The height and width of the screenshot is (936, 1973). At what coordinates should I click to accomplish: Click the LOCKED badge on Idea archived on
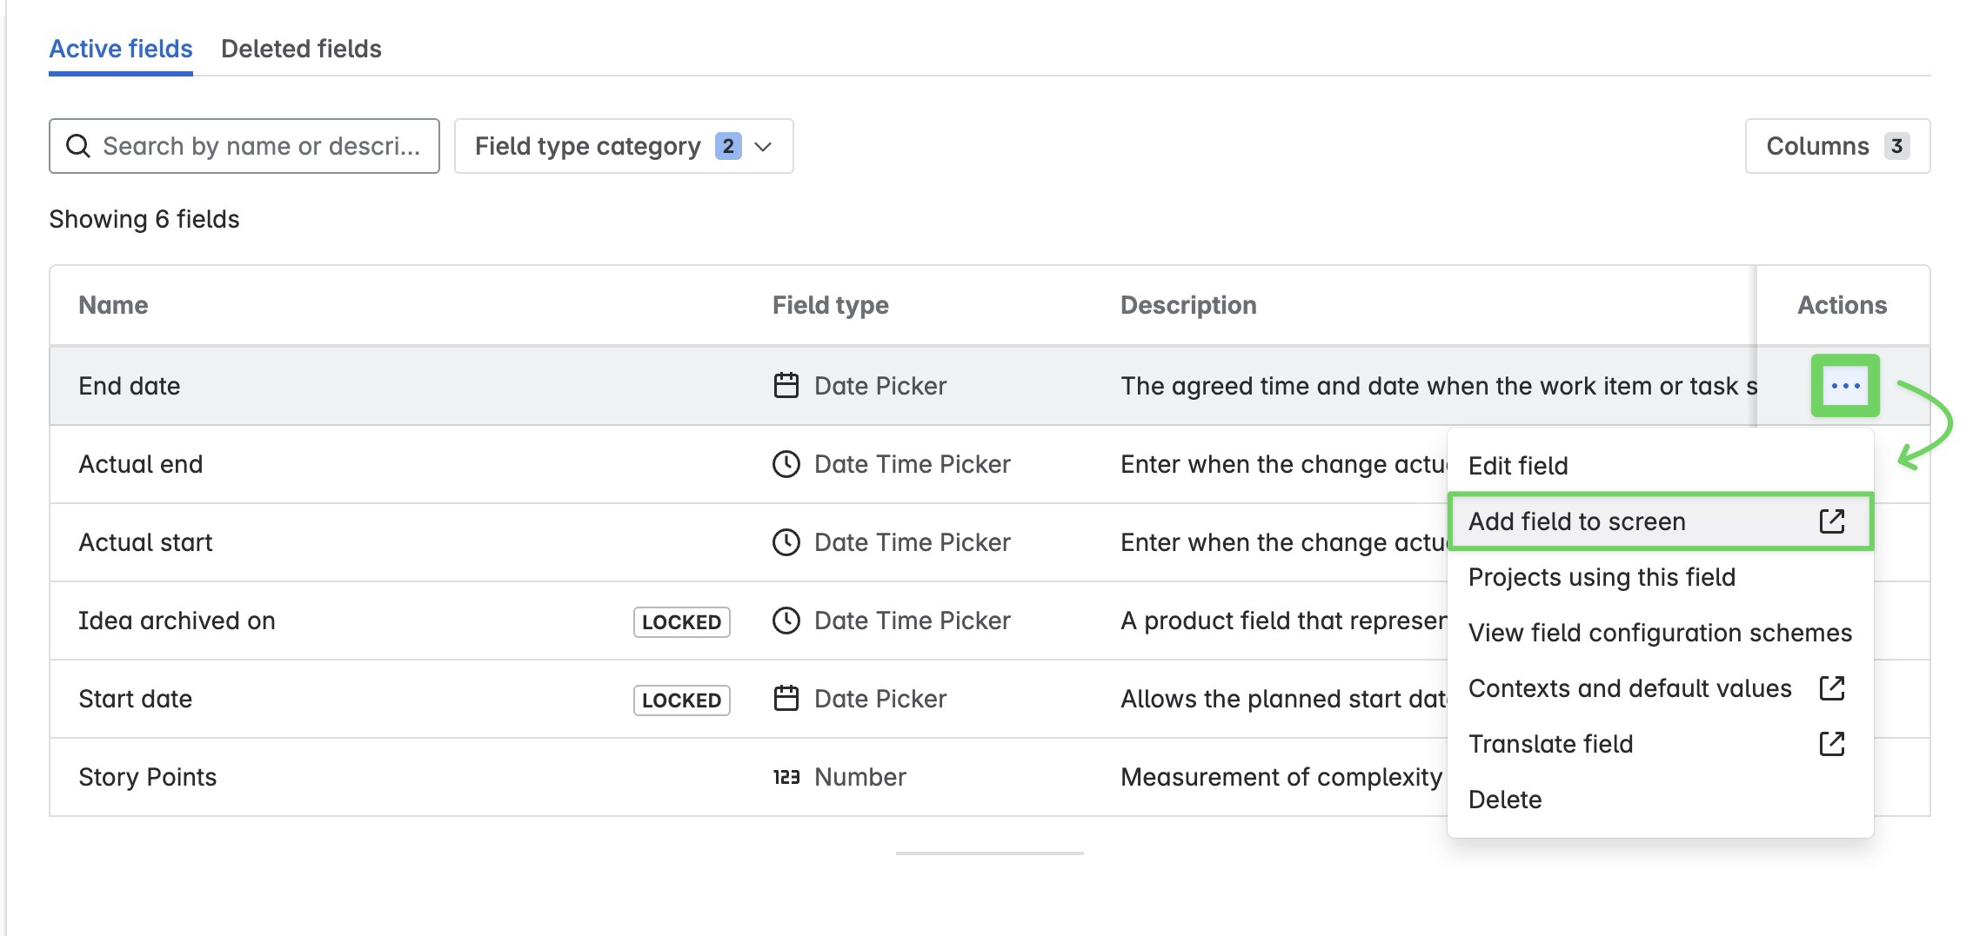[x=681, y=622]
